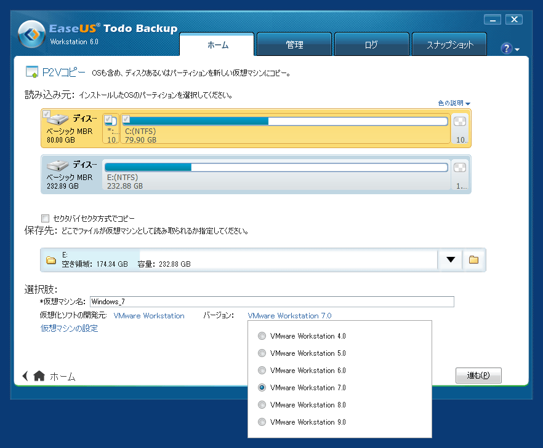Toggle the C:(NTFS) partition checkbox

126,119
